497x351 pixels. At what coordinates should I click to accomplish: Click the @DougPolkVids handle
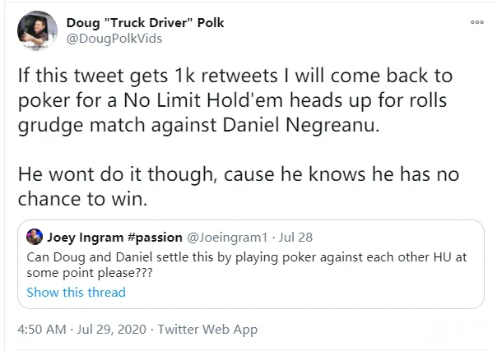(114, 39)
